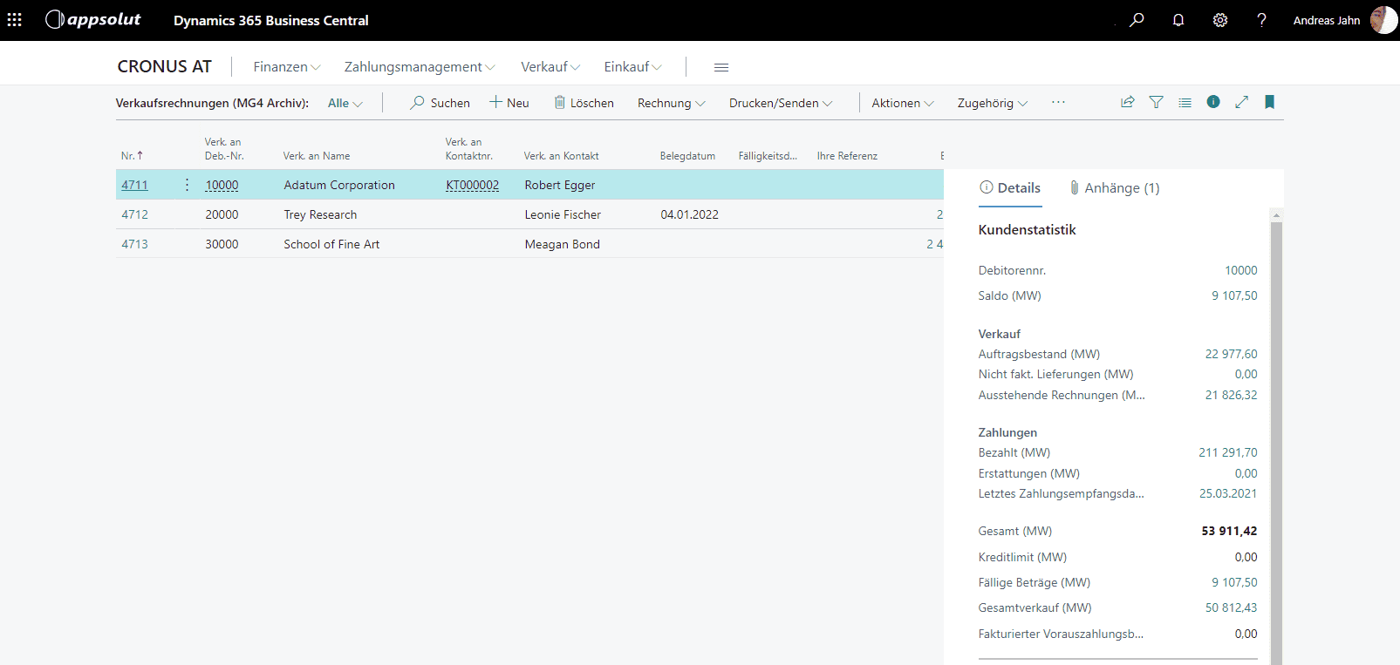Open the Alle view filter dropdown
This screenshot has height=665, width=1400.
345,103
